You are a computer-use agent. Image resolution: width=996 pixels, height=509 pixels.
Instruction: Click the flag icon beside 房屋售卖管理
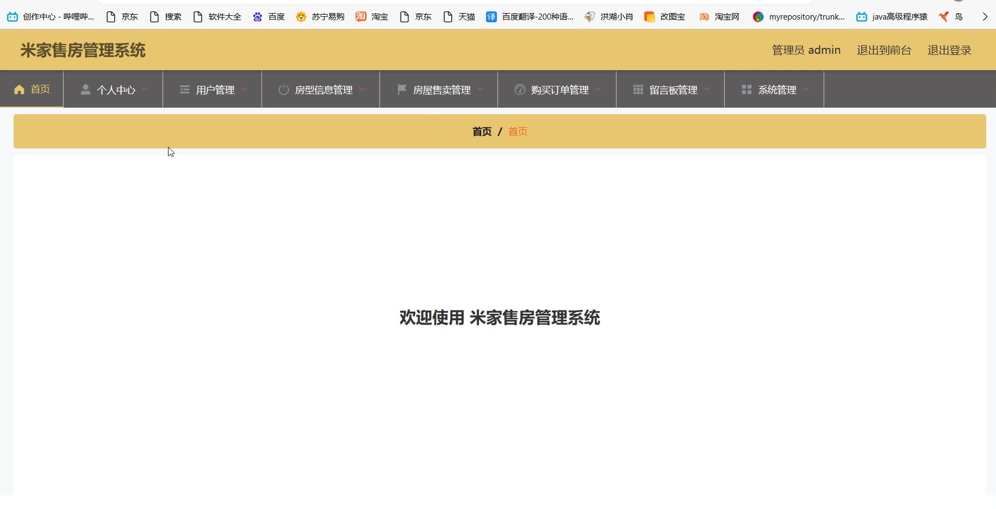(x=402, y=89)
